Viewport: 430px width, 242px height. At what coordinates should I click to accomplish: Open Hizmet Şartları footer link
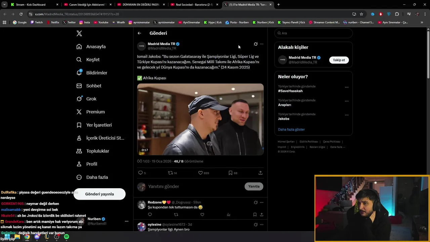(x=286, y=142)
